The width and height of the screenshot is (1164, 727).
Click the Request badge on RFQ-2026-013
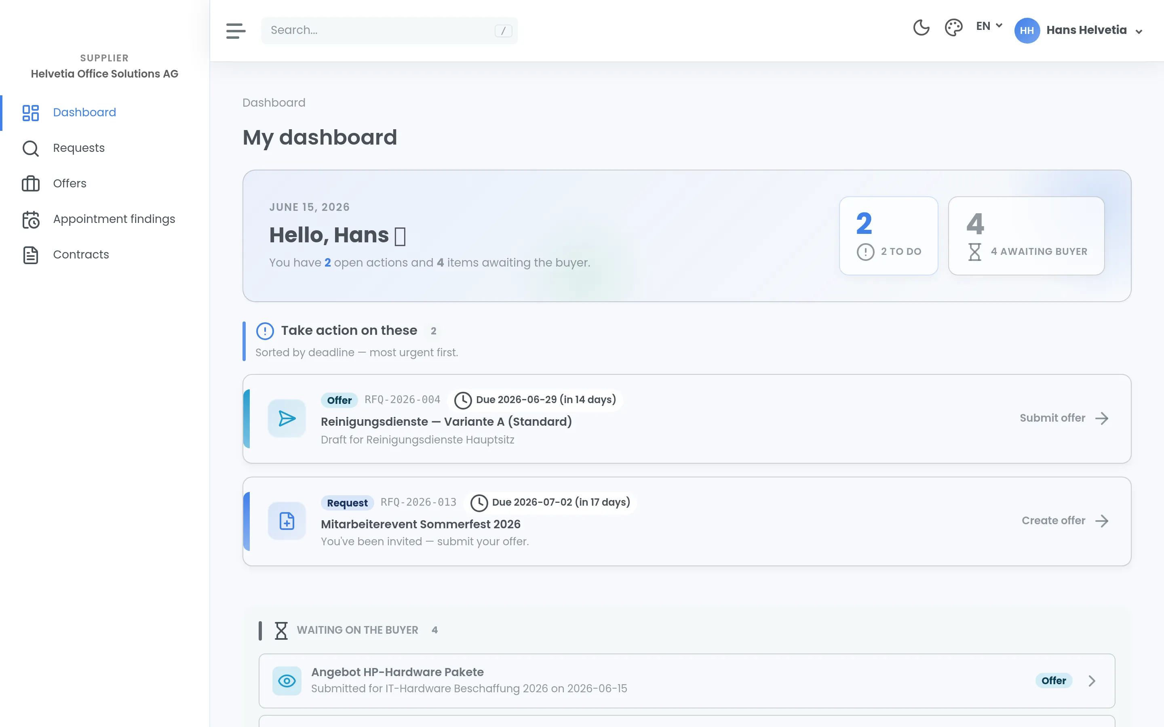coord(347,503)
